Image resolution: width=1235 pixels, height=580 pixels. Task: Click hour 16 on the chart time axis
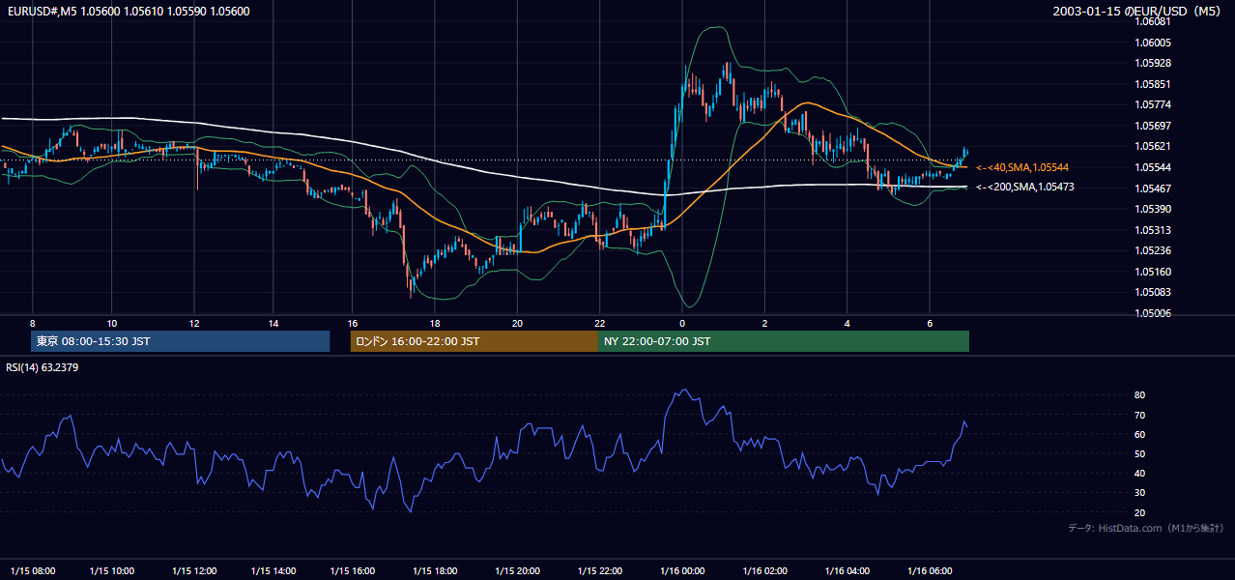point(352,323)
